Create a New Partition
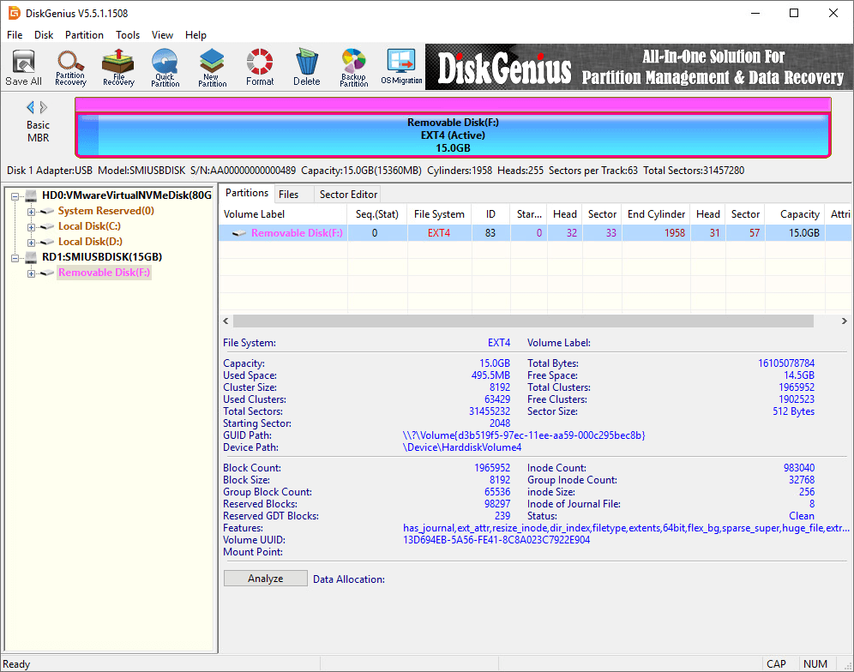This screenshot has width=854, height=672. (x=212, y=67)
